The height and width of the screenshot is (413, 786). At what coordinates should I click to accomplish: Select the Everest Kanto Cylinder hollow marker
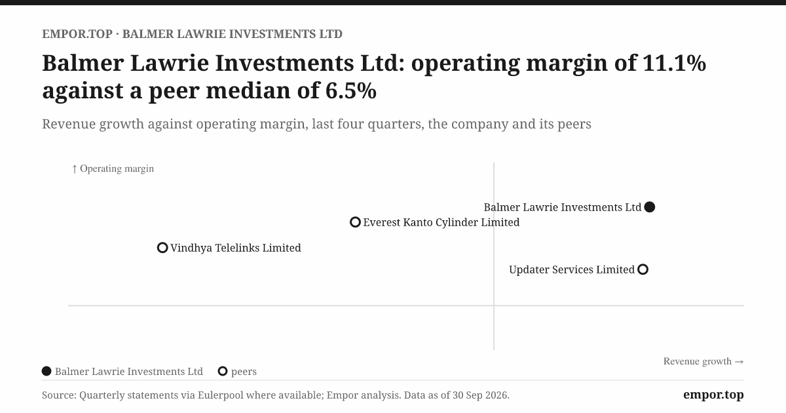click(x=355, y=222)
